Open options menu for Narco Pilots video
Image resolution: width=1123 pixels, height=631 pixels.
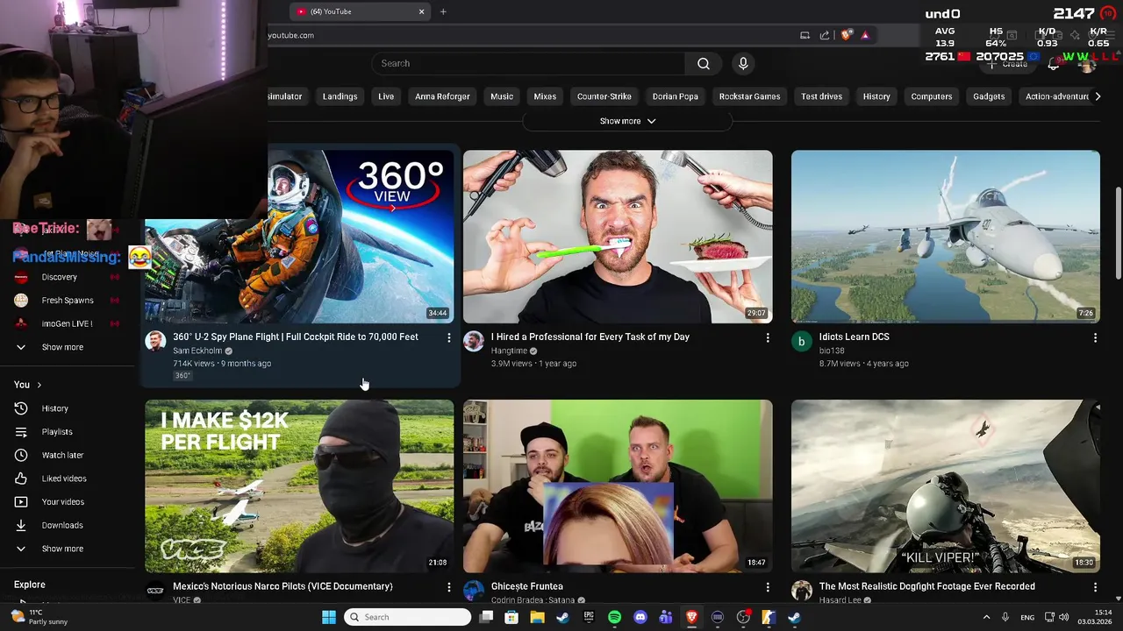click(448, 586)
